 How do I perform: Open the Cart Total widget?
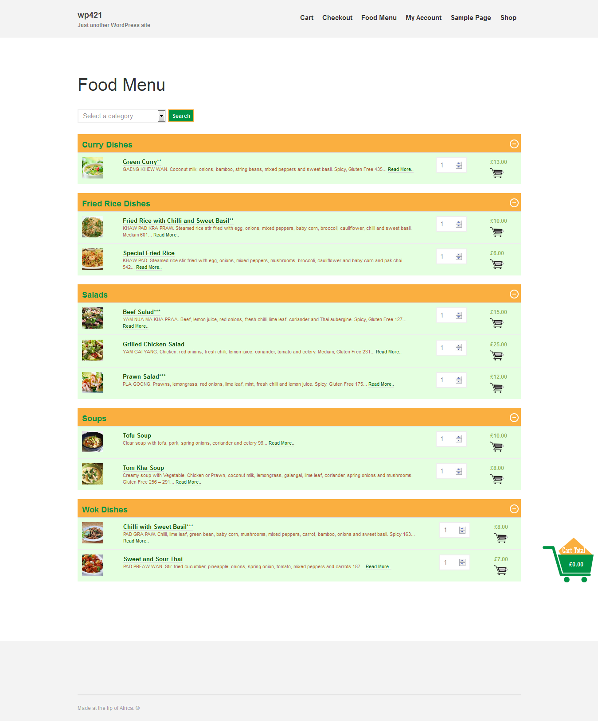[573, 564]
